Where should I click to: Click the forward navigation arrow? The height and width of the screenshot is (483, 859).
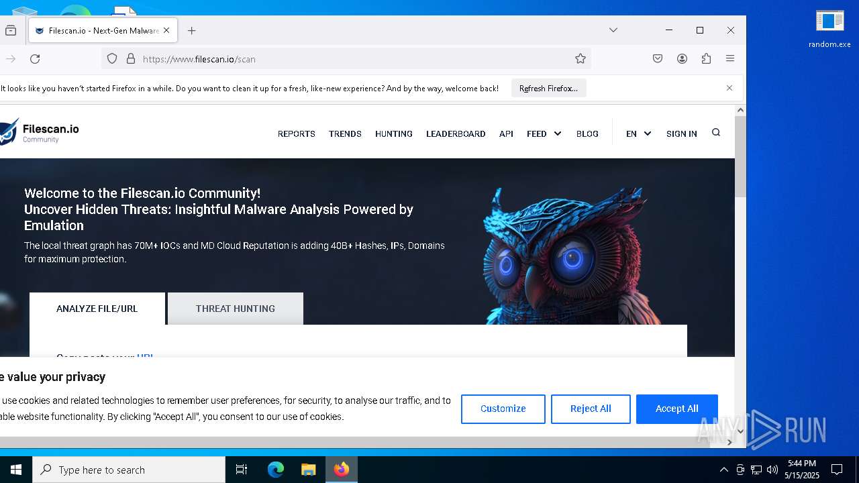(11, 59)
